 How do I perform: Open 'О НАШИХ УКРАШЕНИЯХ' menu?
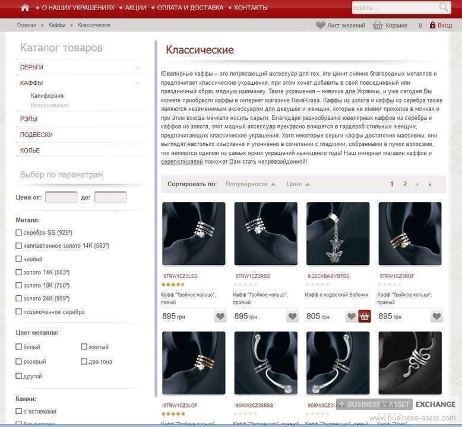pos(78,8)
